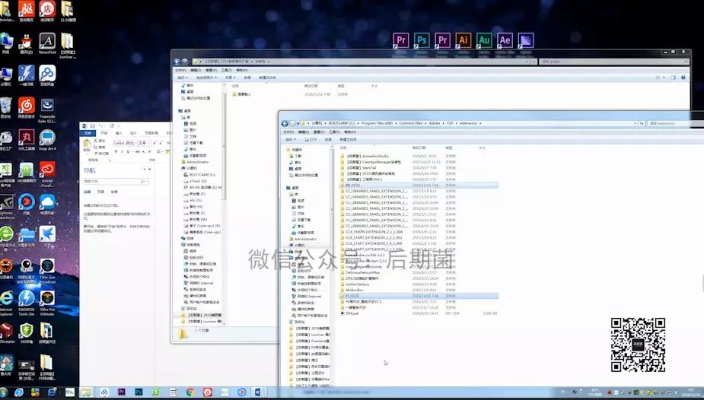
Task: Open the Audition desktop shortcut
Action: click(x=484, y=40)
